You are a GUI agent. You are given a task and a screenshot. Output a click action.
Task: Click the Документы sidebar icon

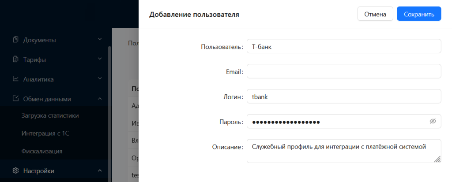tap(16, 39)
